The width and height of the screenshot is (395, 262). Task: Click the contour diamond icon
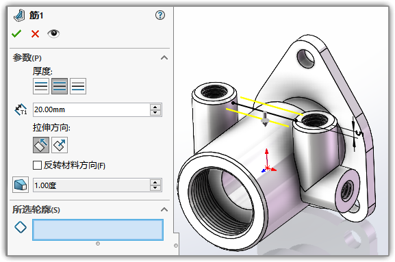21,227
